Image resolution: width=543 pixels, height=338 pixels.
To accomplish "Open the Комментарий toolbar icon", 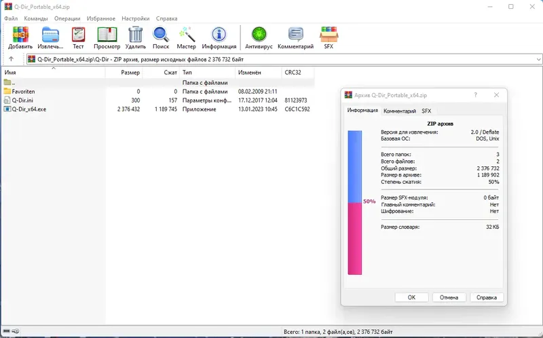I will tap(295, 35).
